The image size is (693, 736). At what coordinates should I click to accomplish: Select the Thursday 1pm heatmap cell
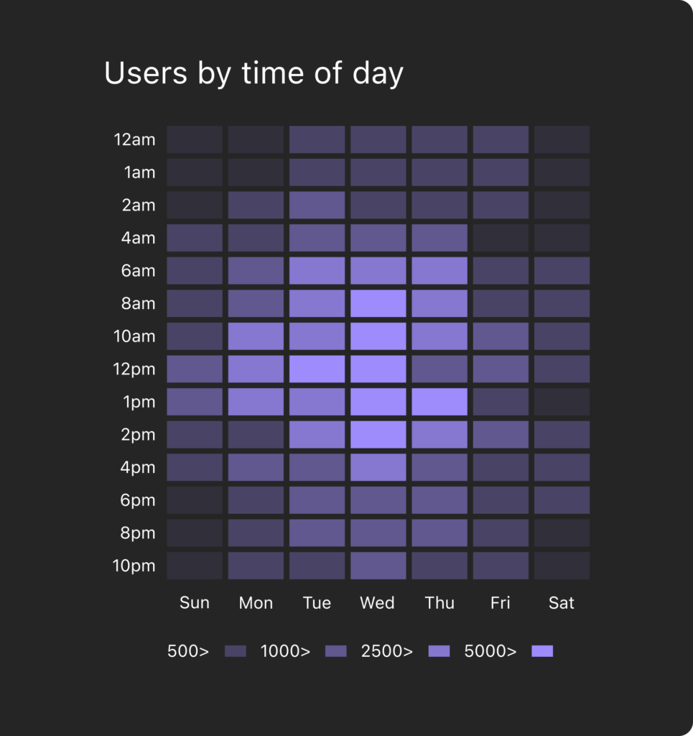point(439,402)
